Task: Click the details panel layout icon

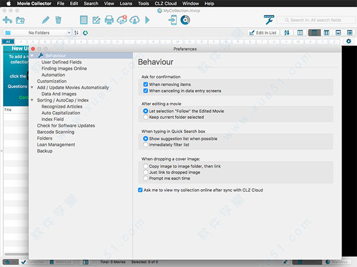Action: coord(350,33)
